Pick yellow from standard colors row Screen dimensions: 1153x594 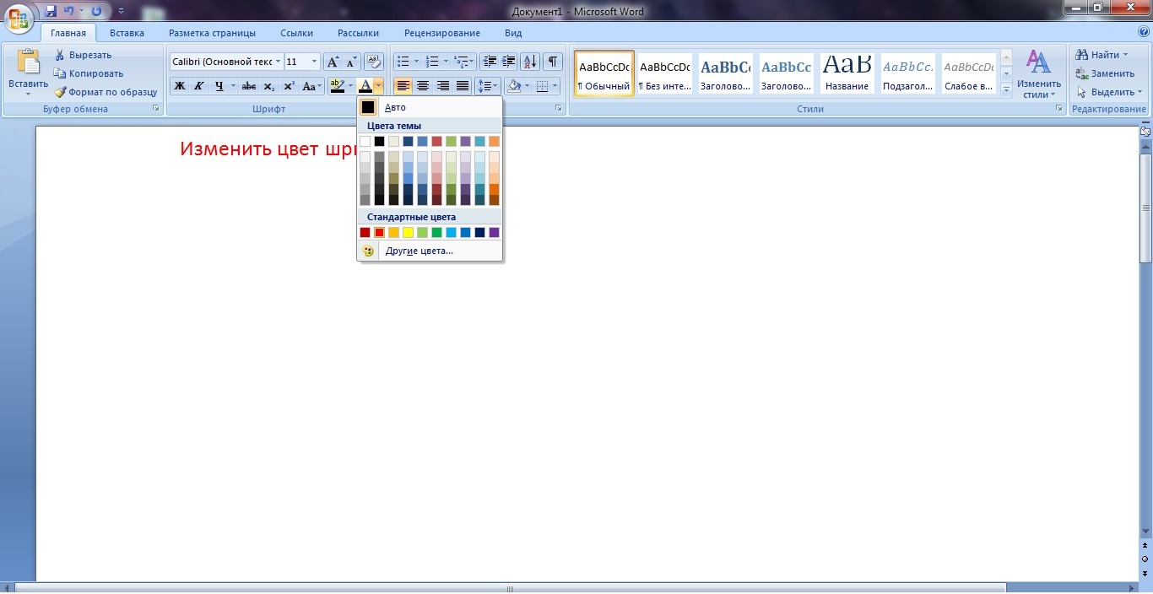[x=408, y=232]
